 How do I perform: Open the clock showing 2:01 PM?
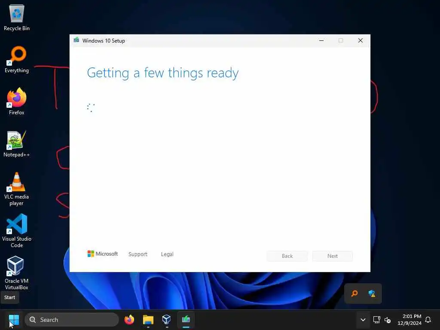409,320
